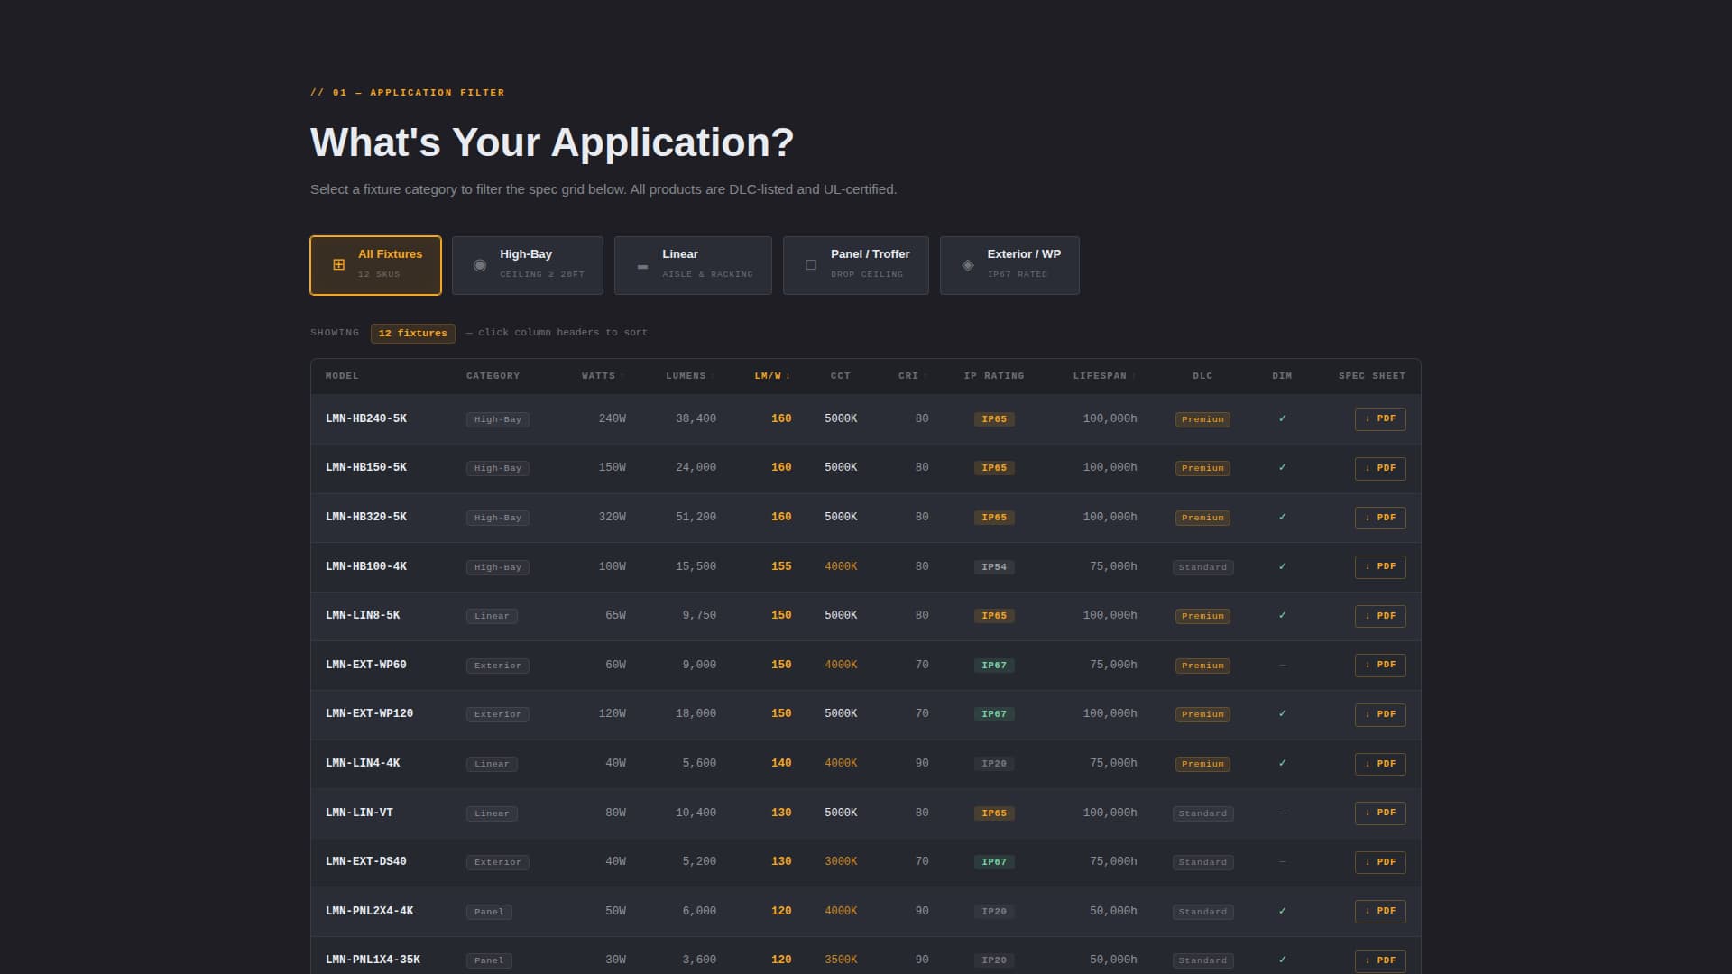
Task: Click the grid icon on the All Fixtures card
Action: coord(338,264)
